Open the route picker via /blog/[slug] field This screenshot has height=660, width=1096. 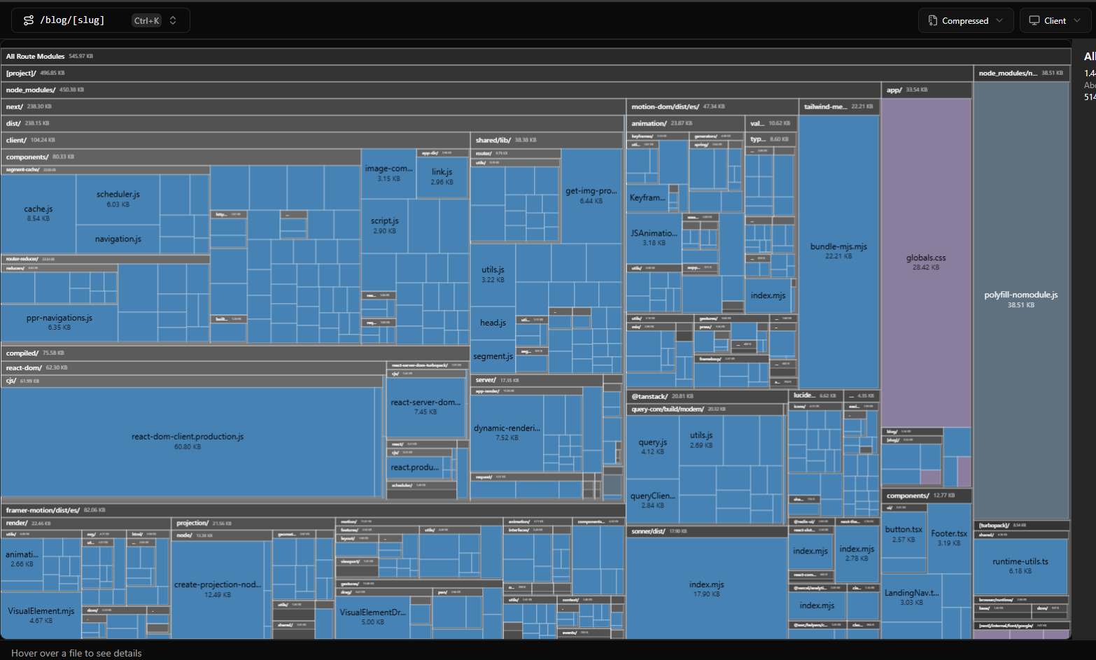73,20
